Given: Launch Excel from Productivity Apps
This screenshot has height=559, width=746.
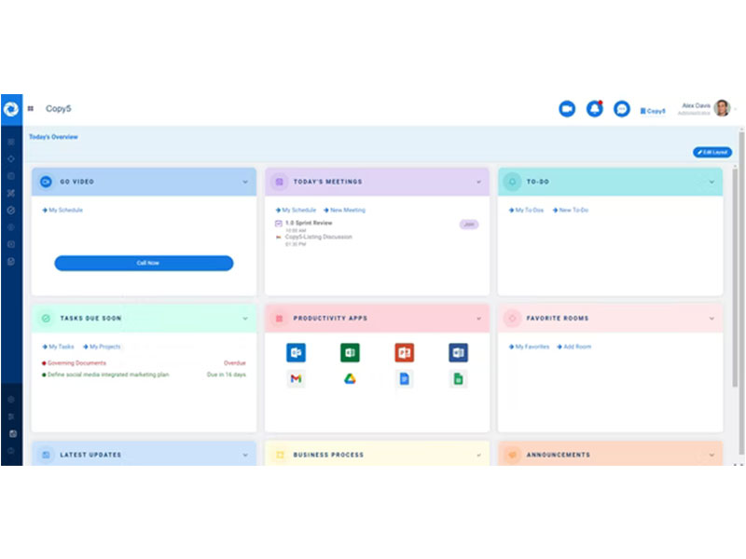Looking at the screenshot, I should [350, 352].
